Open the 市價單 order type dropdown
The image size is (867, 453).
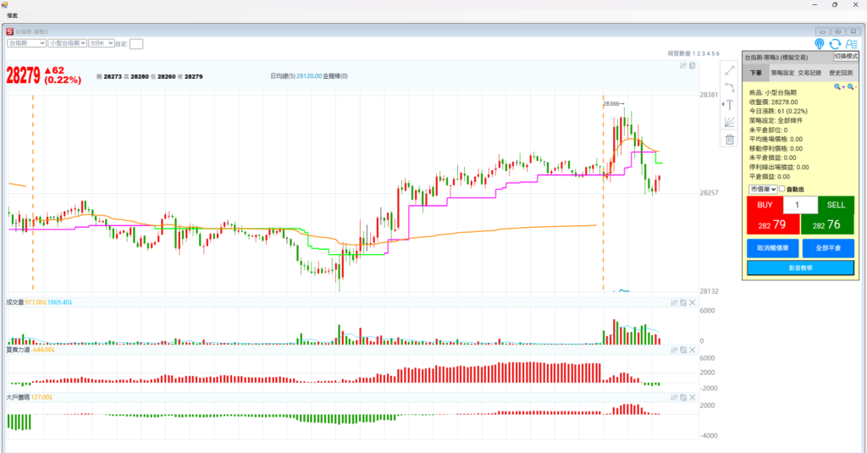[x=762, y=189]
